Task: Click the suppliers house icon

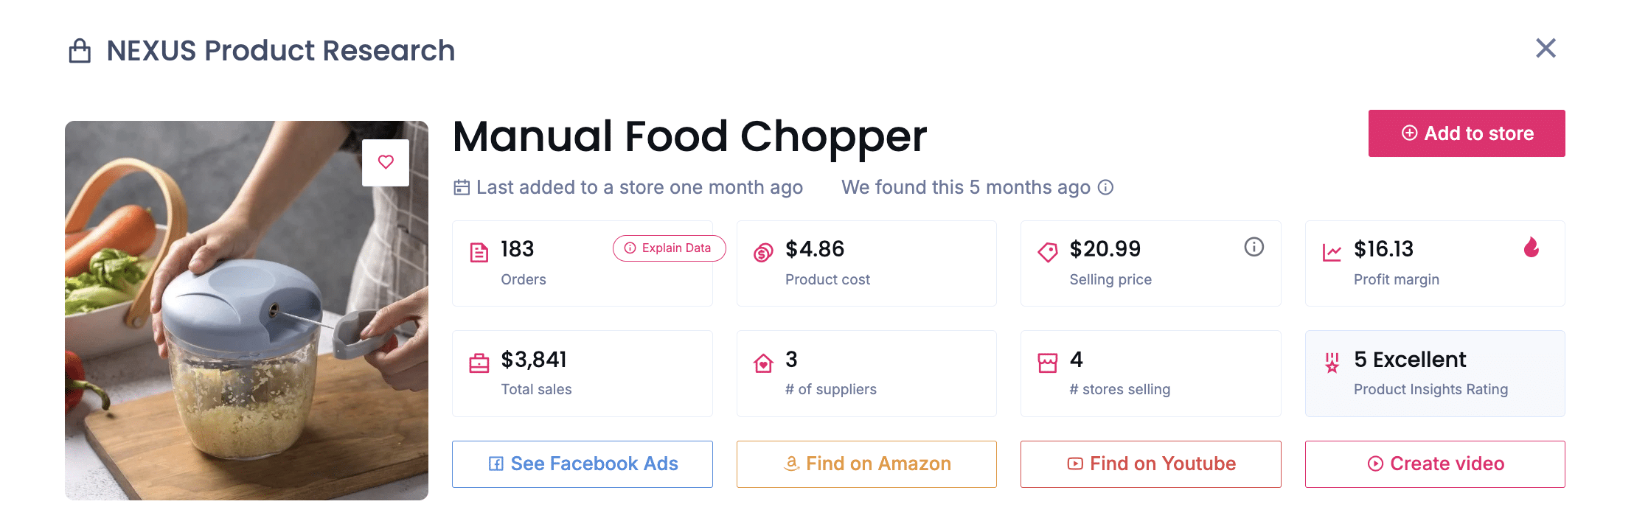Action: click(763, 362)
